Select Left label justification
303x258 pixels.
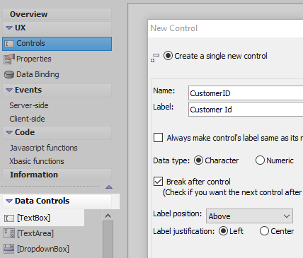pos(223,231)
